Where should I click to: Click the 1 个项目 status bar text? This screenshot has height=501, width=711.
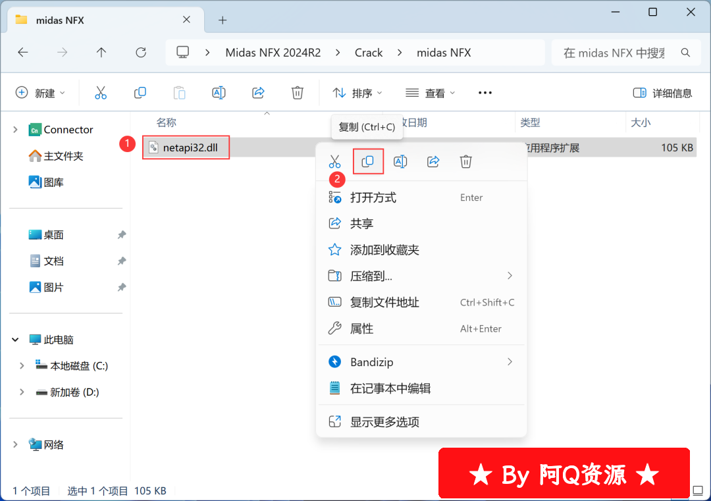(32, 490)
